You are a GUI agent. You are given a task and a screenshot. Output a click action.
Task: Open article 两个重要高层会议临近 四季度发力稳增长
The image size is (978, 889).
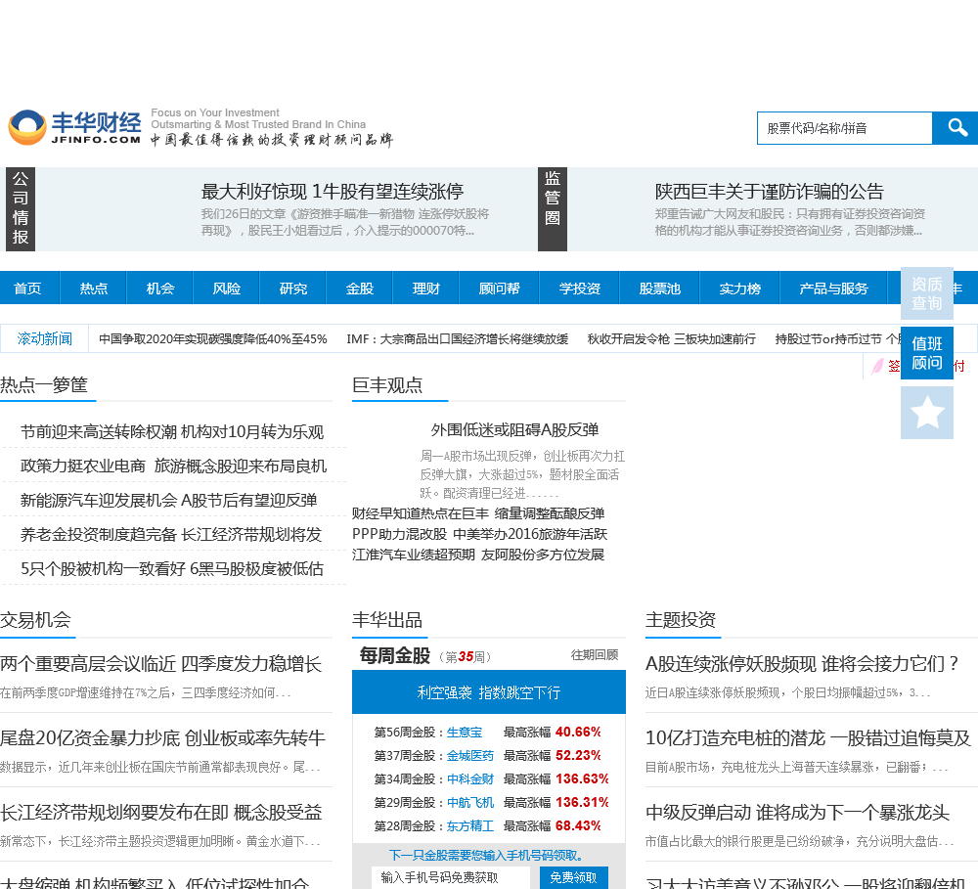(161, 664)
